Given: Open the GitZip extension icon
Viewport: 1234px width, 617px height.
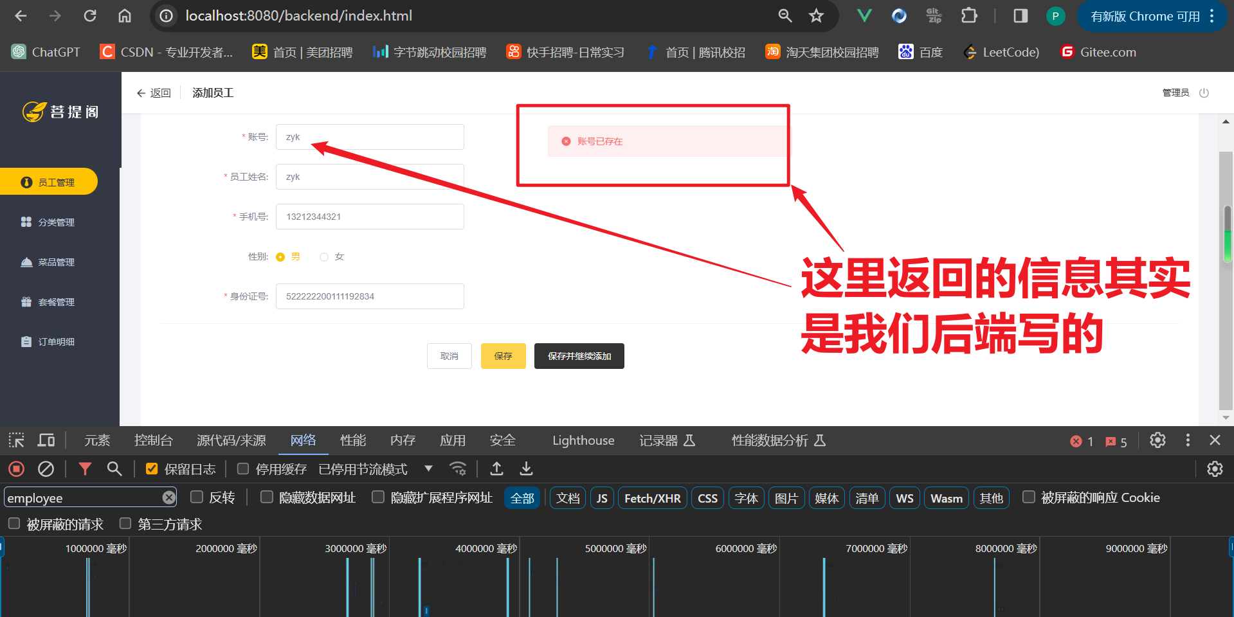Looking at the screenshot, I should pyautogui.click(x=934, y=16).
